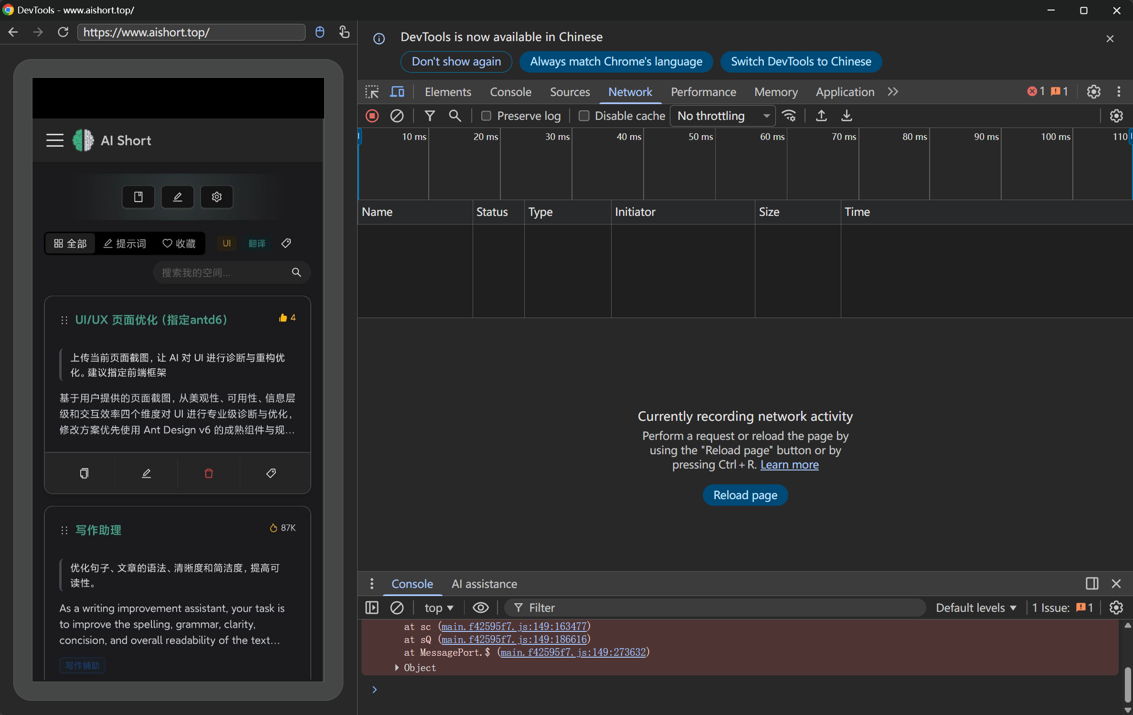
Task: Clear the console output
Action: [x=397, y=608]
